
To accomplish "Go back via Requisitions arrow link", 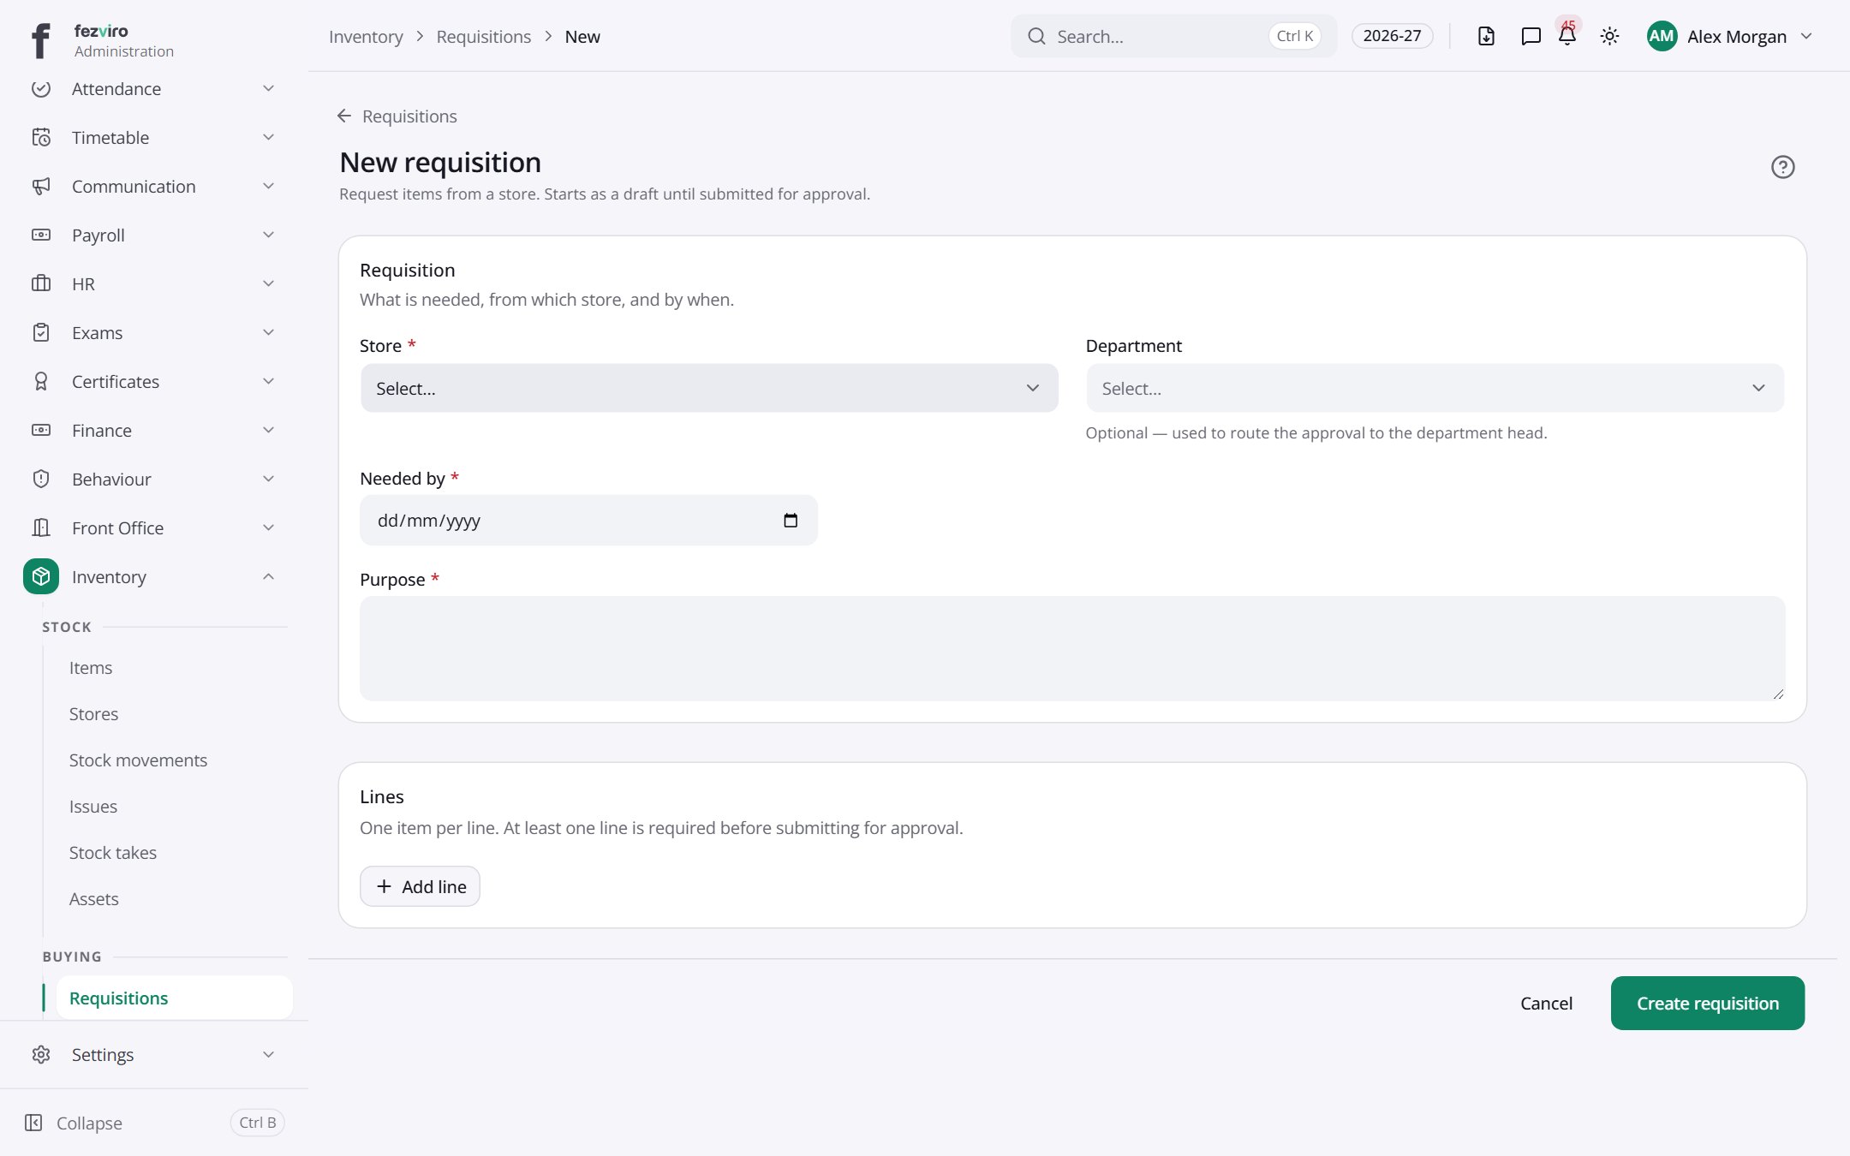I will (x=397, y=116).
